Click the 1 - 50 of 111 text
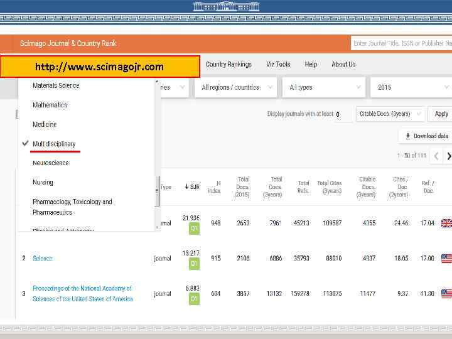Screen dimensions: 452x339 412,156
